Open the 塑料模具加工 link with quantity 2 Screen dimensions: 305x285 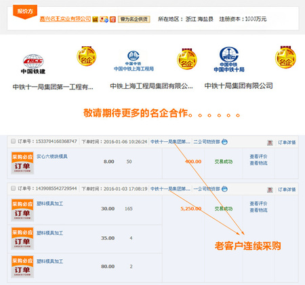coord(49,261)
